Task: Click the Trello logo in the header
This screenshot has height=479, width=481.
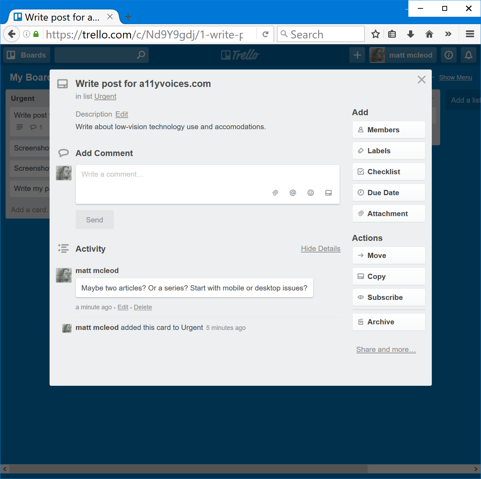Action: click(240, 55)
